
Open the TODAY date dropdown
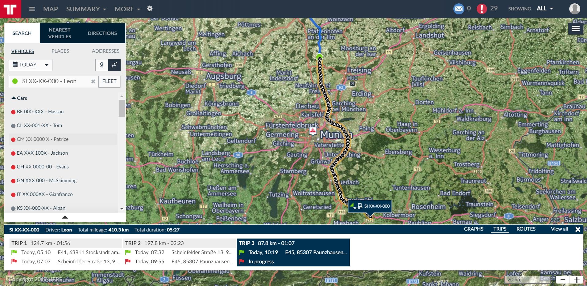(x=31, y=65)
